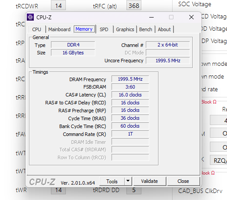Click tRCDWR value 14 in background window

point(58,6)
